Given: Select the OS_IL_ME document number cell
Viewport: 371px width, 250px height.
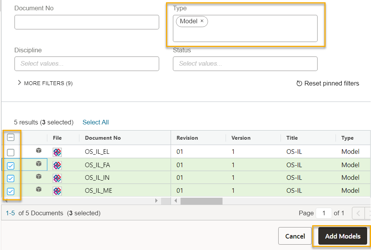Looking at the screenshot, I should 98,190.
